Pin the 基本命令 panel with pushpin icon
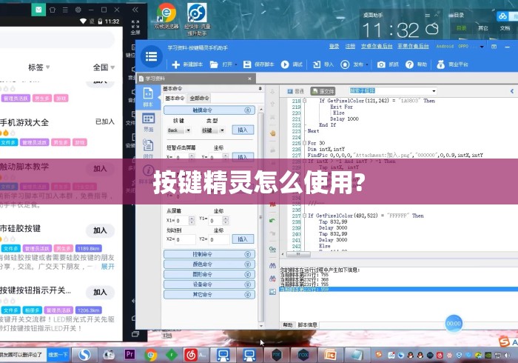The width and height of the screenshot is (518, 363). coord(260,89)
